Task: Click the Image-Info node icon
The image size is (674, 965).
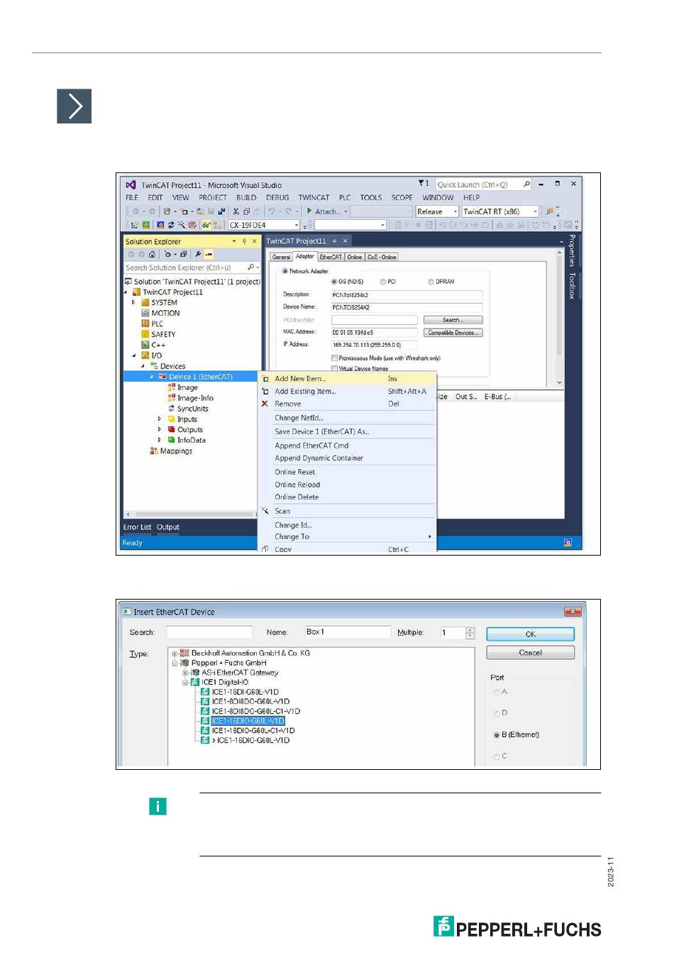Action: pyautogui.click(x=172, y=398)
